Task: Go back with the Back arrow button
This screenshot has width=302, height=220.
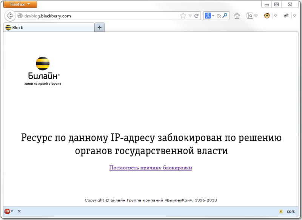Action: click(x=10, y=16)
